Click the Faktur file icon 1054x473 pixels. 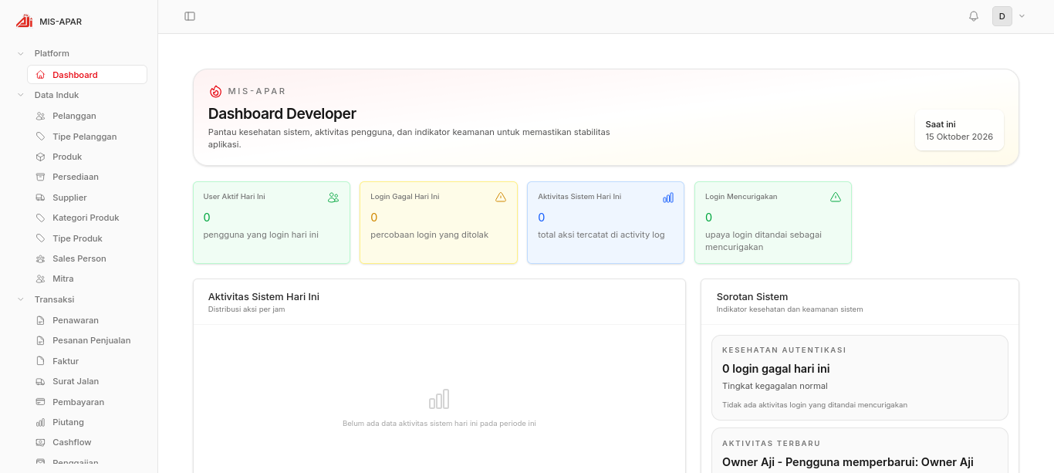coord(40,361)
